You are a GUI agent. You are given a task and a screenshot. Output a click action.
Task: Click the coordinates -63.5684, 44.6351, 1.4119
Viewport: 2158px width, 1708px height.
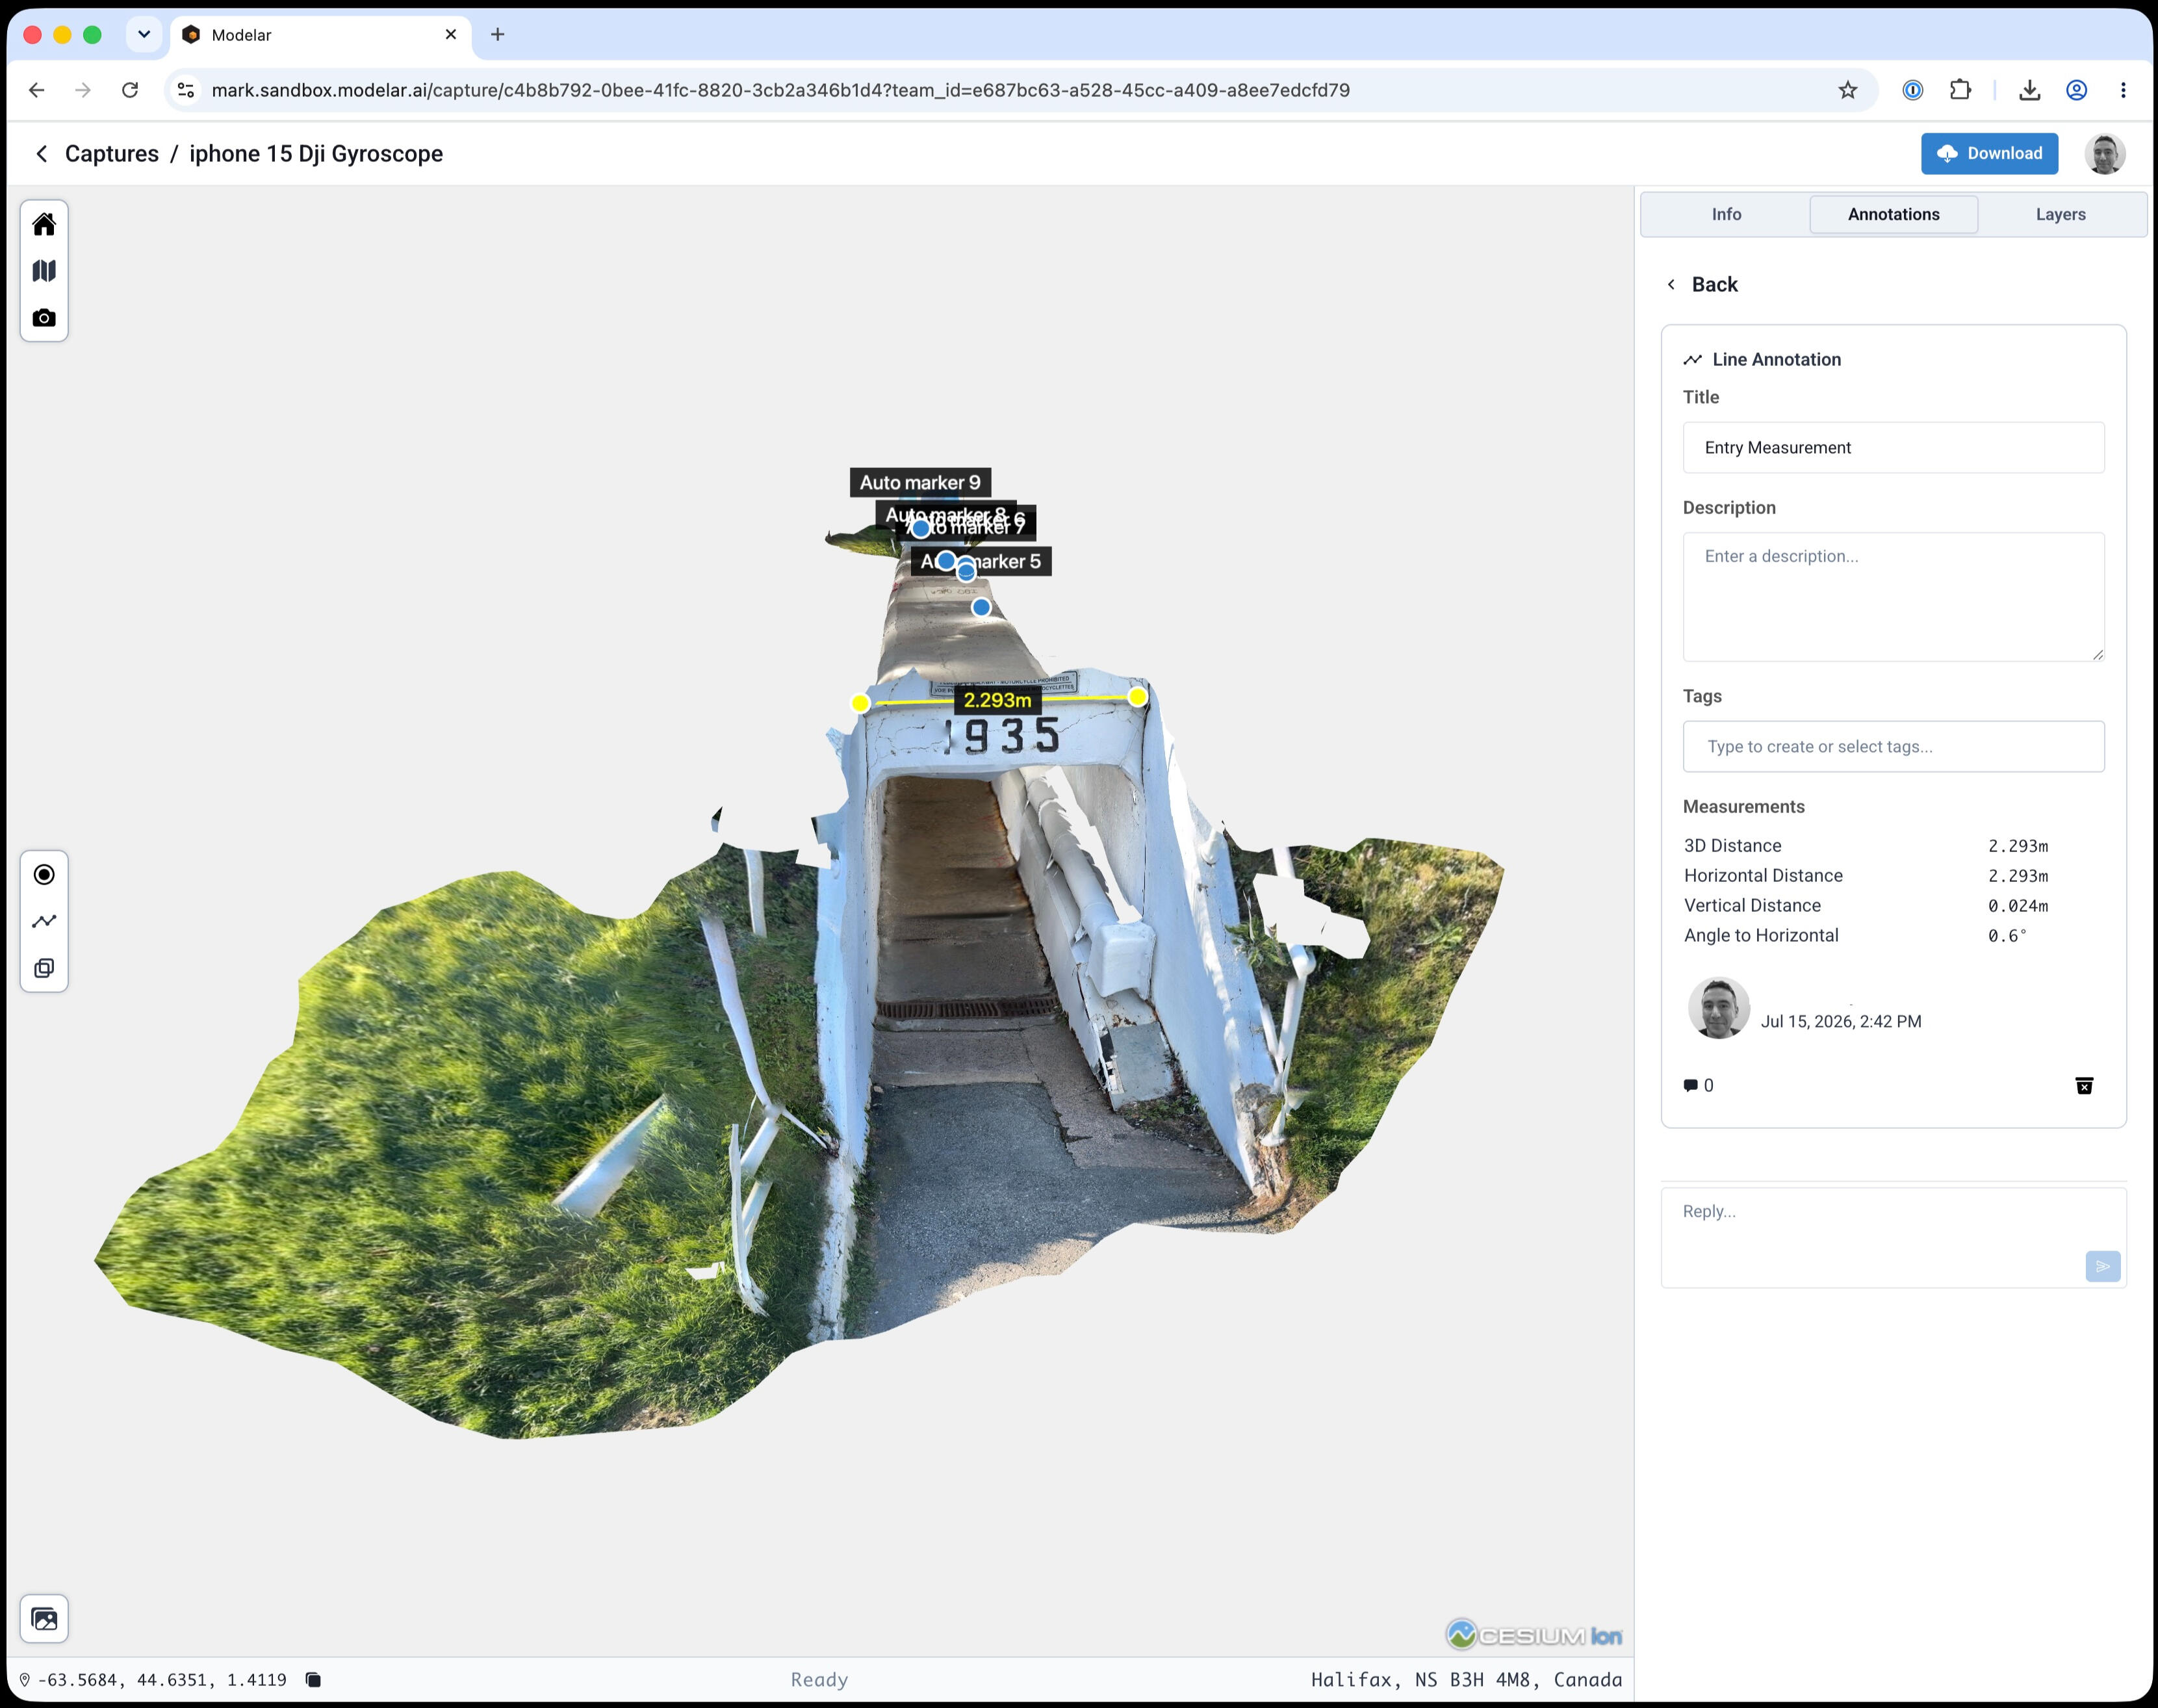click(162, 1680)
